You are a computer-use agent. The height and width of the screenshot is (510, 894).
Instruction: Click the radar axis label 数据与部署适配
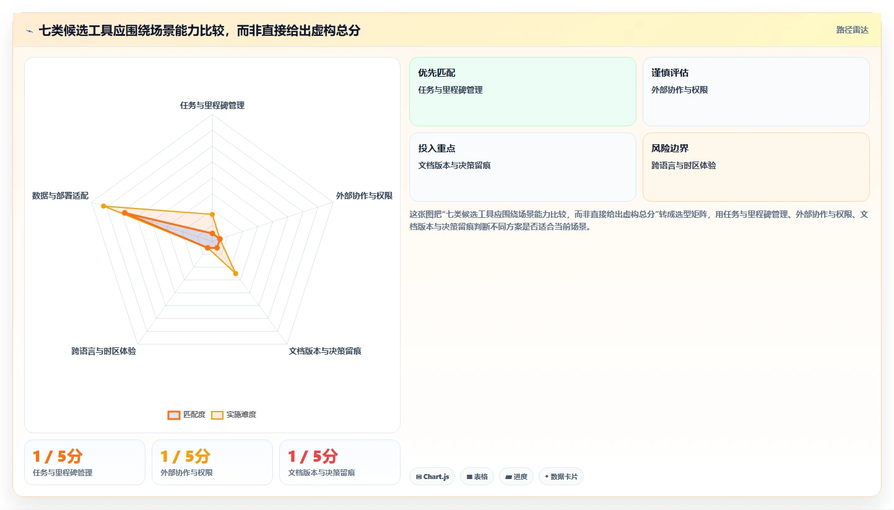click(60, 196)
